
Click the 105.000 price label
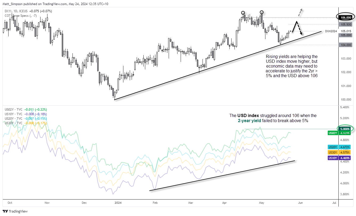point(346,35)
